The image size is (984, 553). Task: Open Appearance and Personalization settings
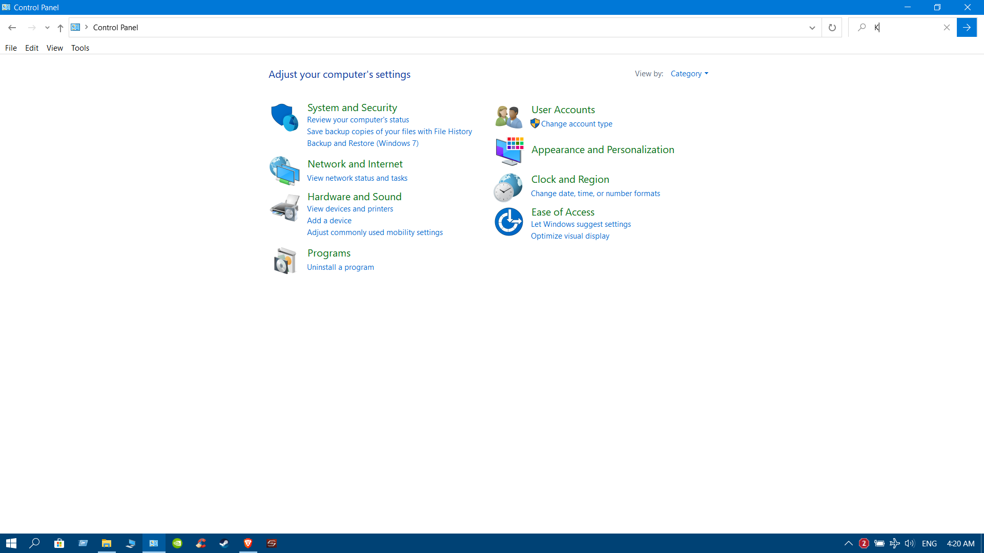(602, 149)
